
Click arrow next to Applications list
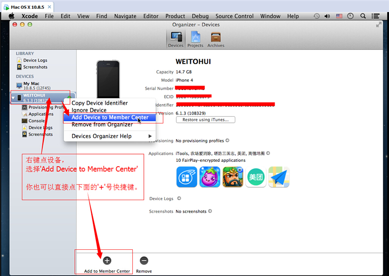click(x=268, y=153)
